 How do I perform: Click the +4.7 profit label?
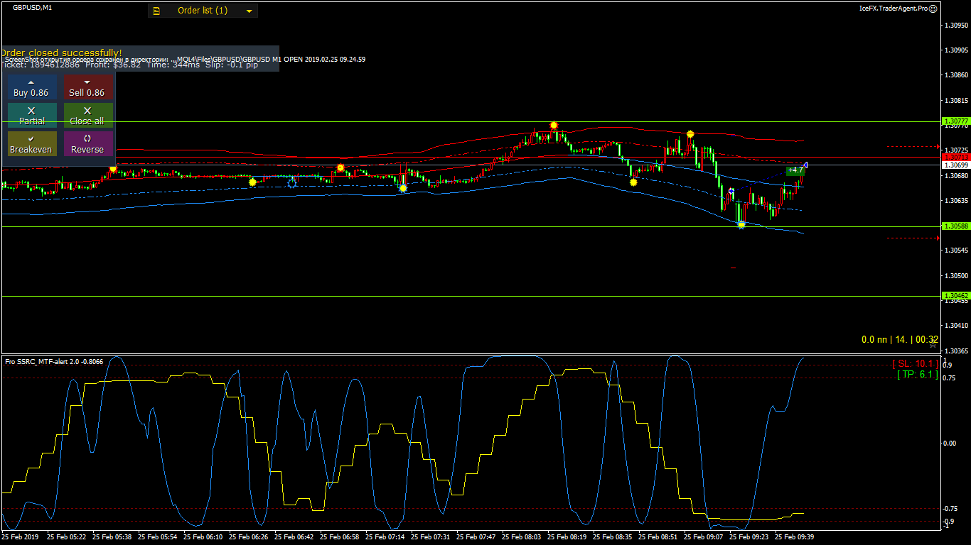pyautogui.click(x=795, y=170)
